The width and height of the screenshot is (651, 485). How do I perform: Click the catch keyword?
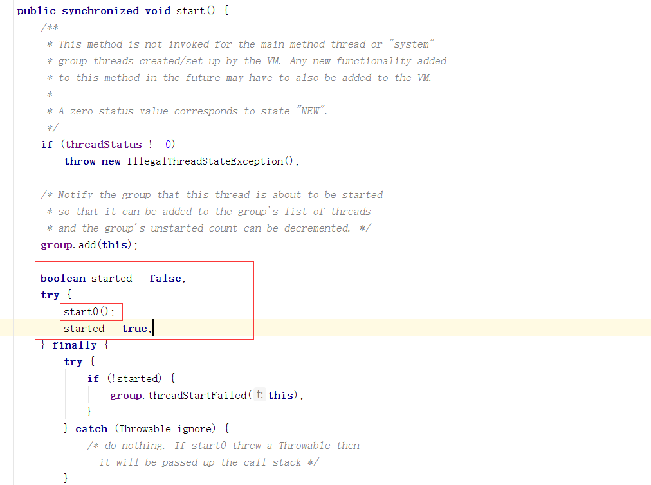click(91, 429)
